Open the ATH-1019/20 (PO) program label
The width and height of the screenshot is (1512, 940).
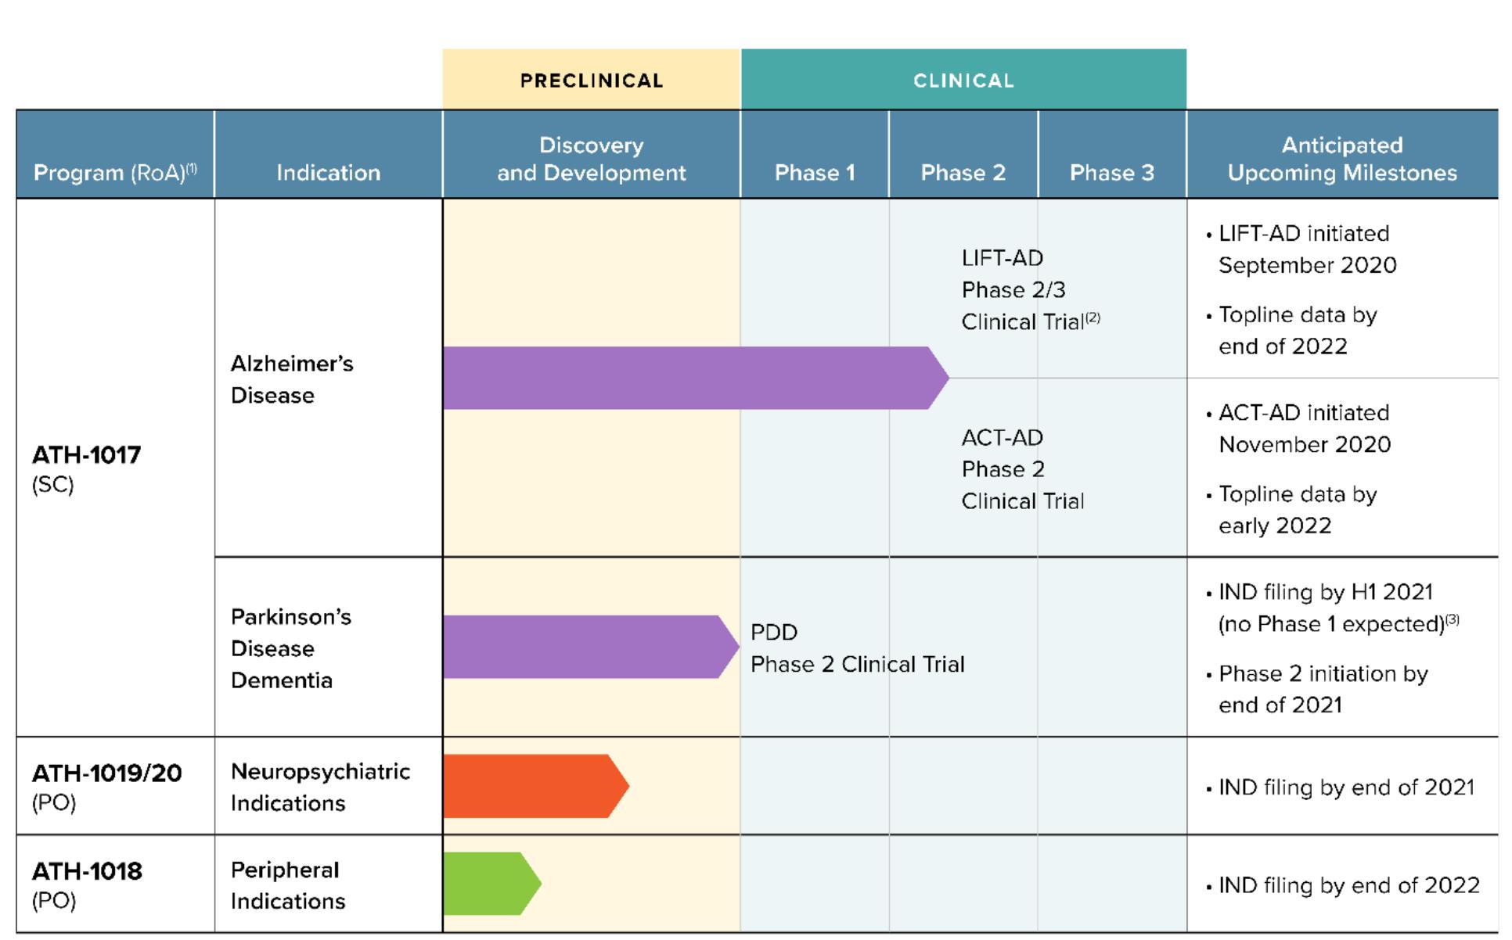106,787
